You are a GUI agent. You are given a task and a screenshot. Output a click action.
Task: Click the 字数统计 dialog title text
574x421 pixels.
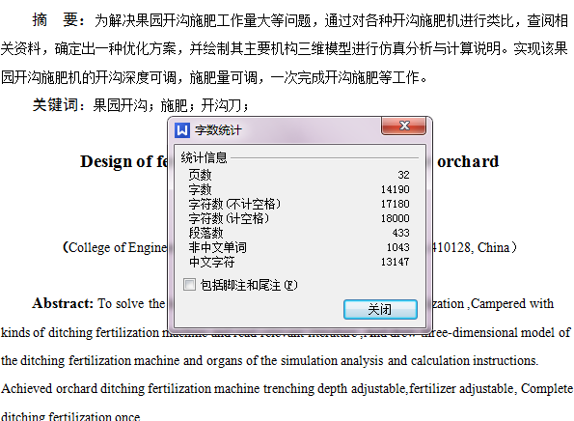[218, 130]
